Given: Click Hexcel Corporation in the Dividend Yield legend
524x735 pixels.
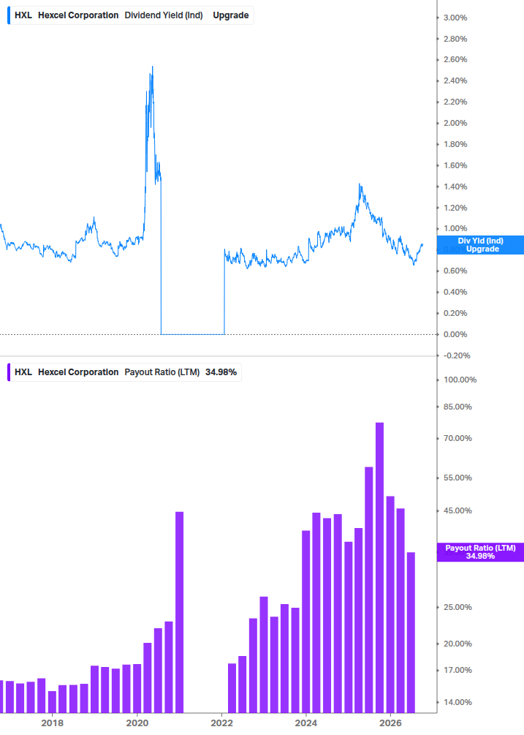Looking at the screenshot, I should pos(78,15).
